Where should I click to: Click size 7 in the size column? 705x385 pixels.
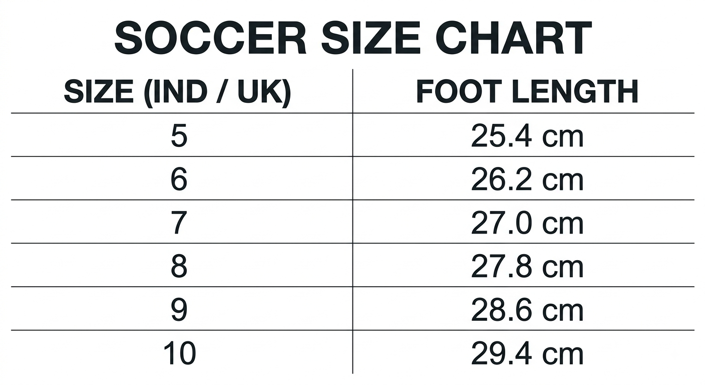pos(179,223)
